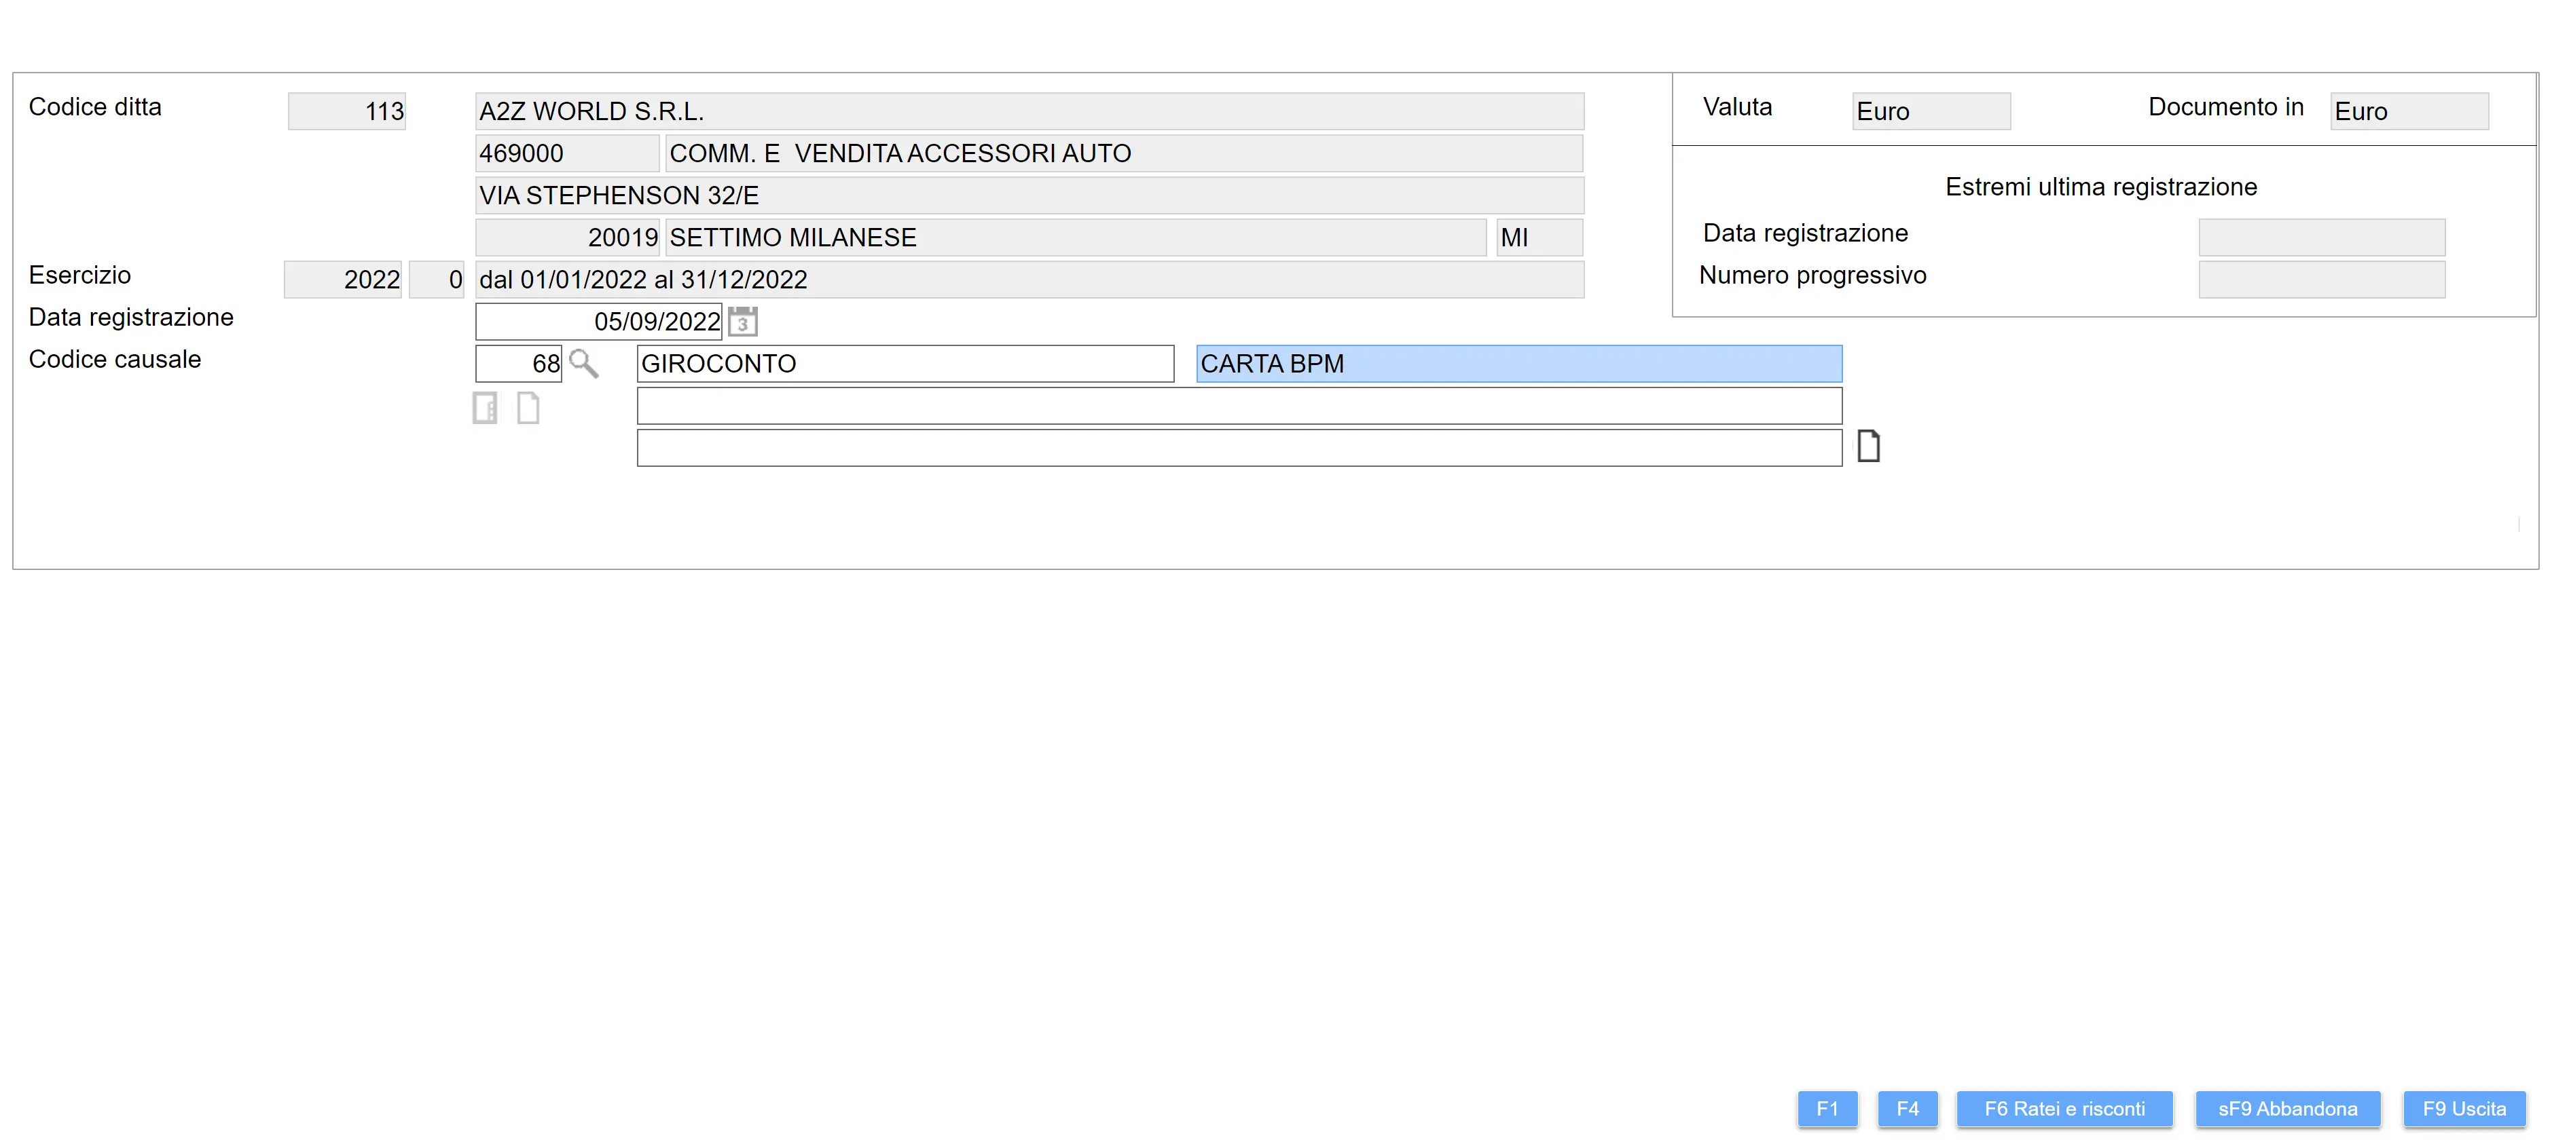This screenshot has width=2552, height=1140.
Task: Exit with the F9 Uscita button
Action: coord(2464,1108)
